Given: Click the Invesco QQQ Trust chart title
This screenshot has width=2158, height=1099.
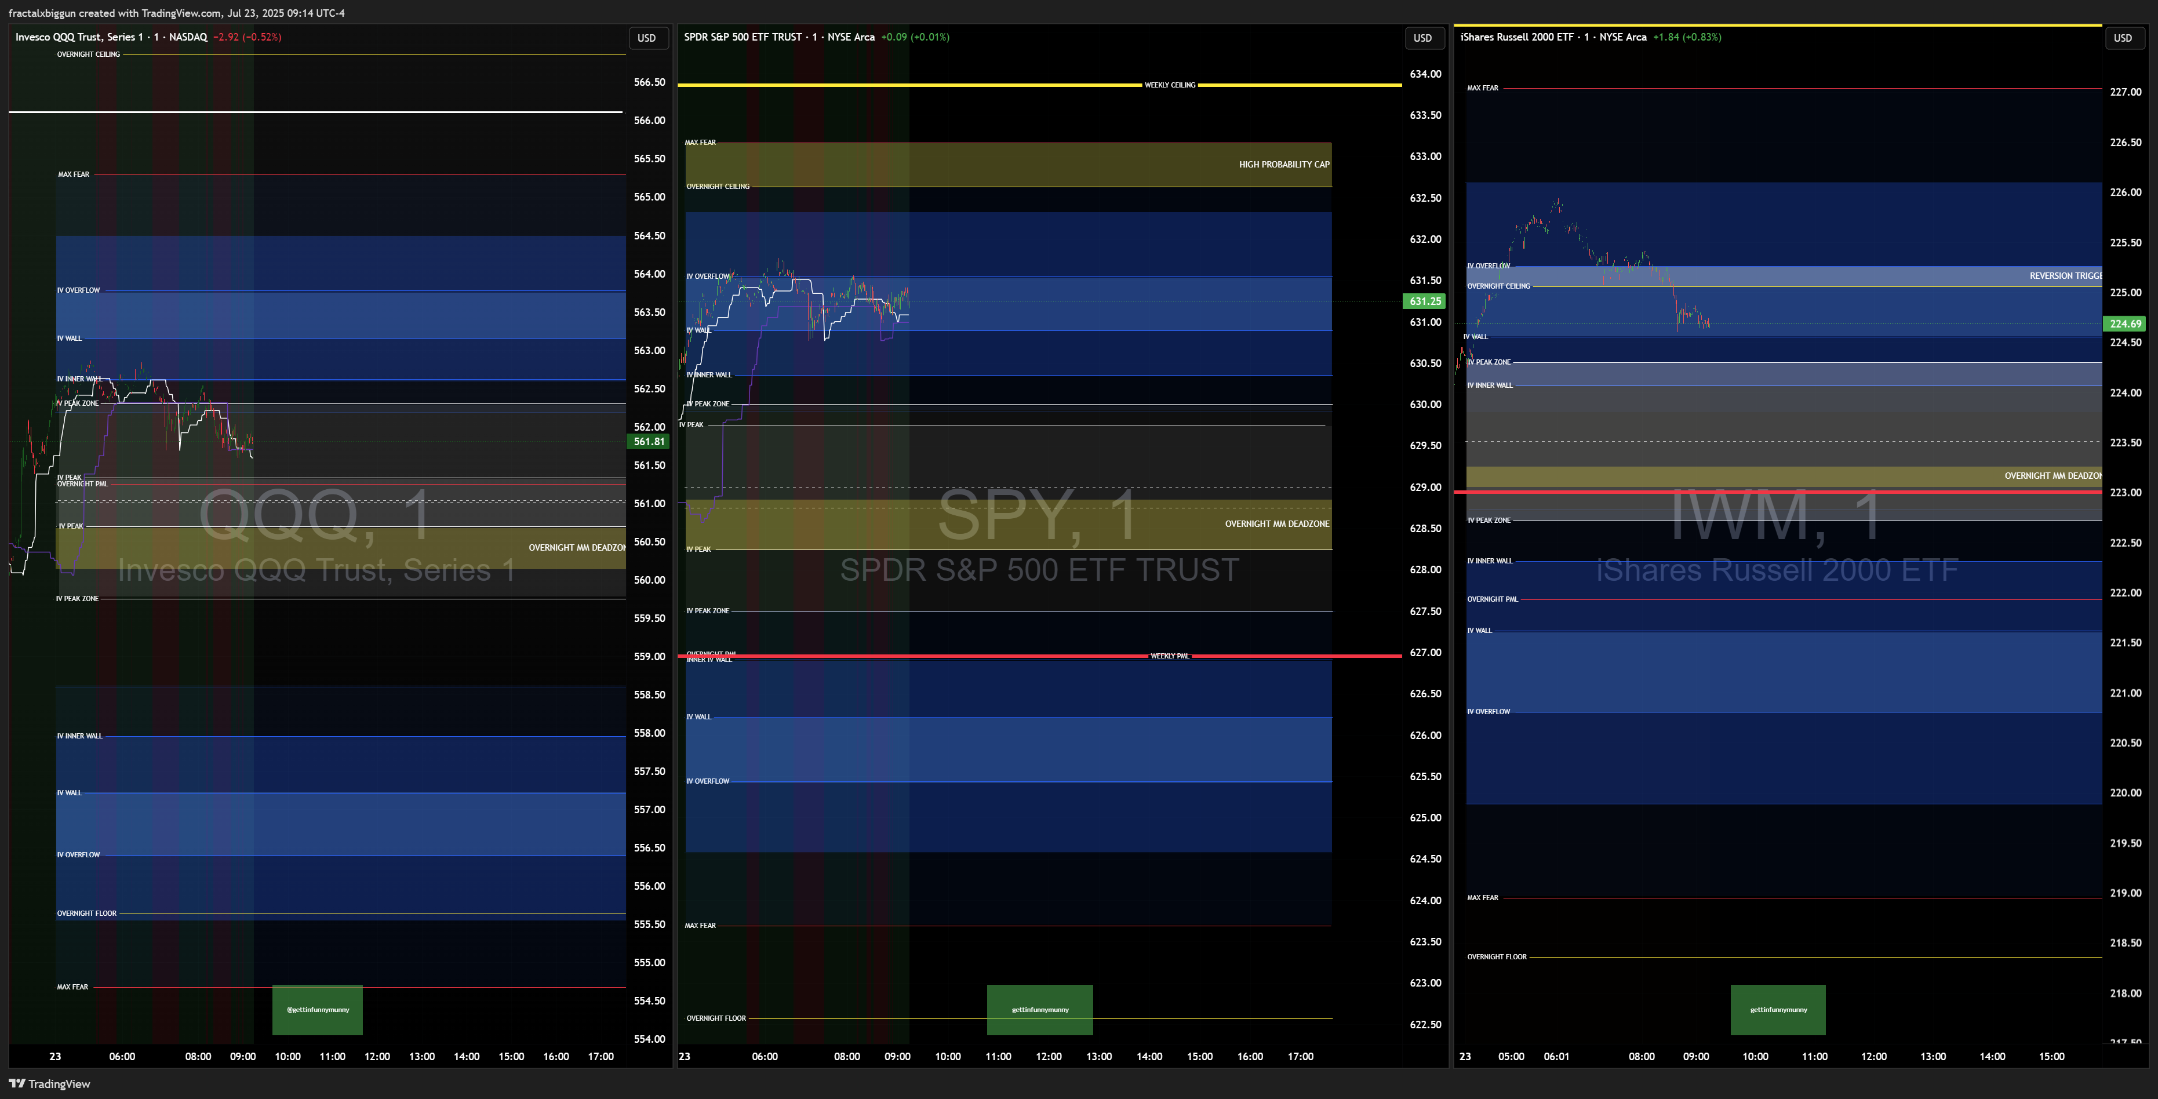Looking at the screenshot, I should (111, 37).
